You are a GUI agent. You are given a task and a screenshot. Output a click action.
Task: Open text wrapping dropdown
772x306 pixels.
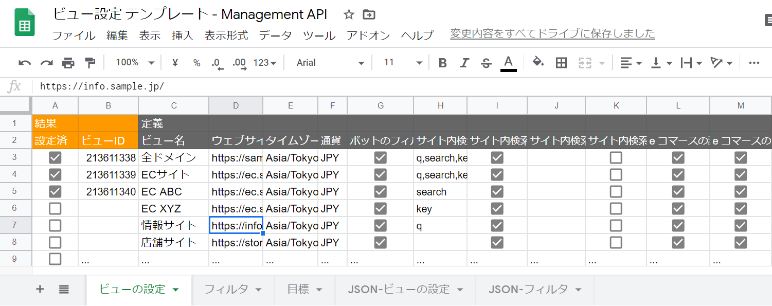[x=691, y=63]
